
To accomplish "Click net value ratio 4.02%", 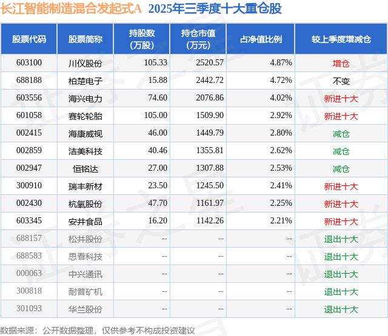I will click(281, 97).
